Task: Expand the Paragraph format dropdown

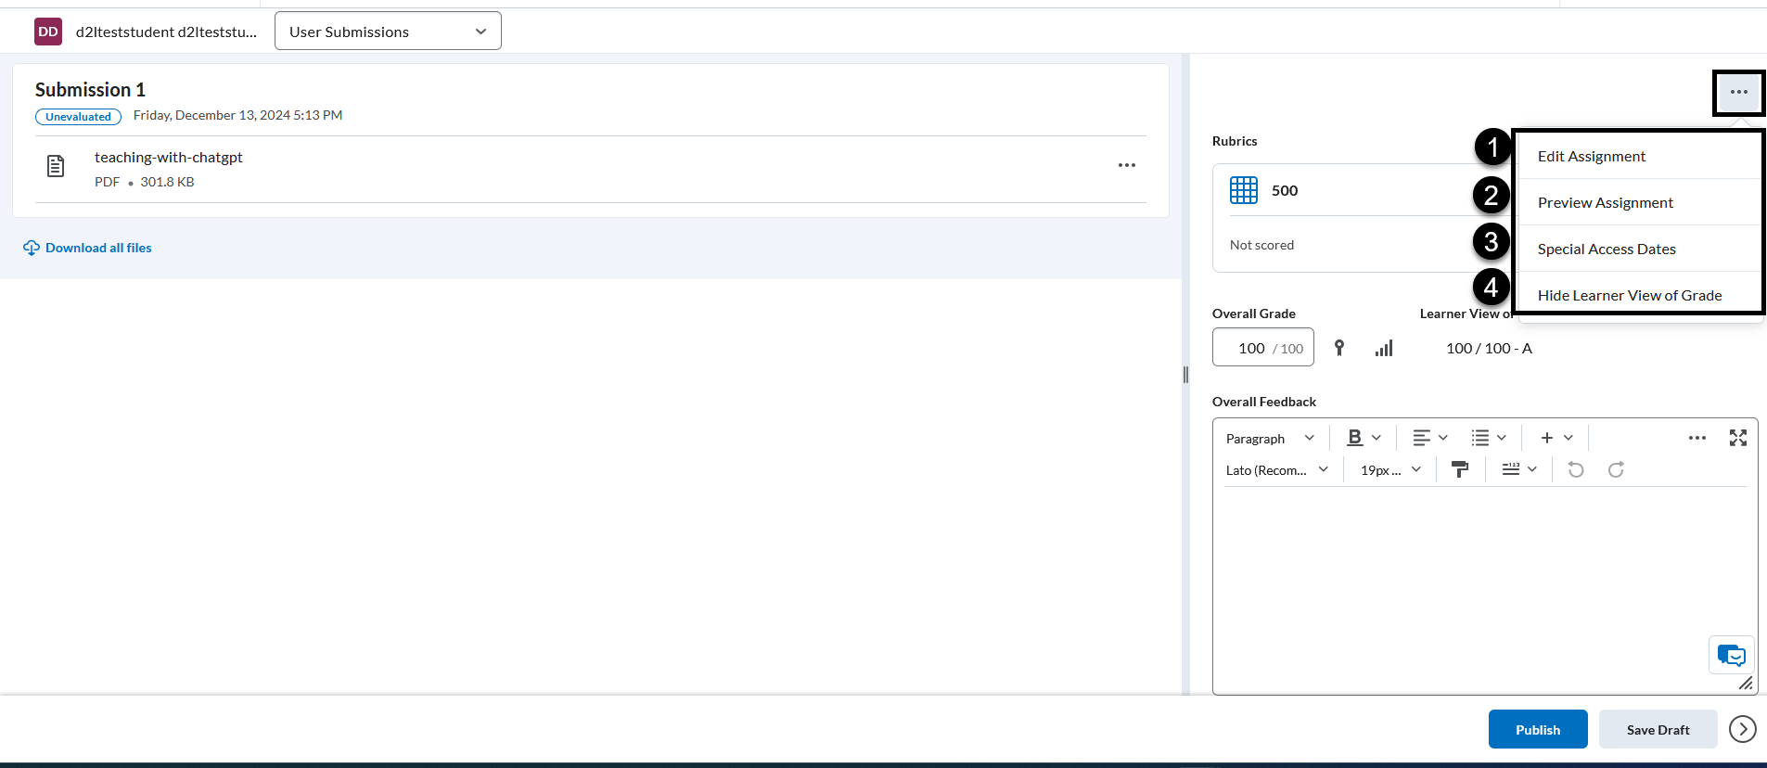Action: pos(1270,439)
